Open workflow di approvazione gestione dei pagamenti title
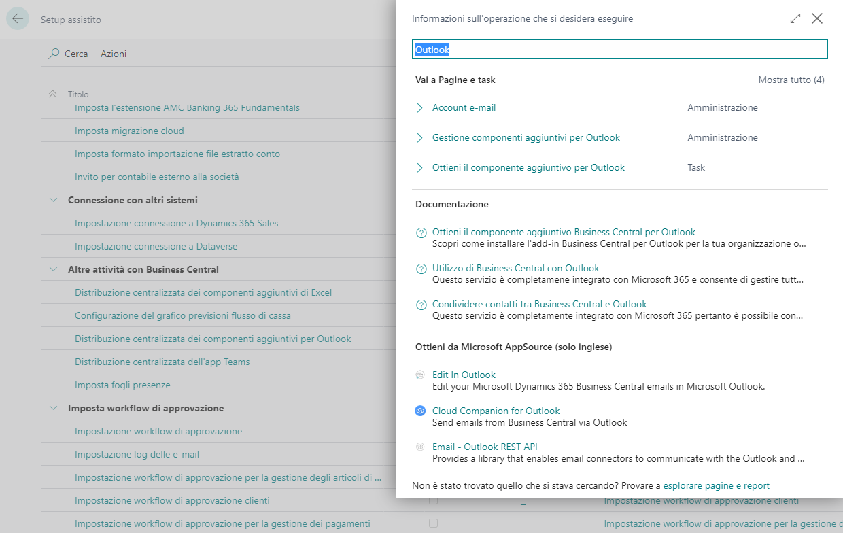 click(x=222, y=523)
